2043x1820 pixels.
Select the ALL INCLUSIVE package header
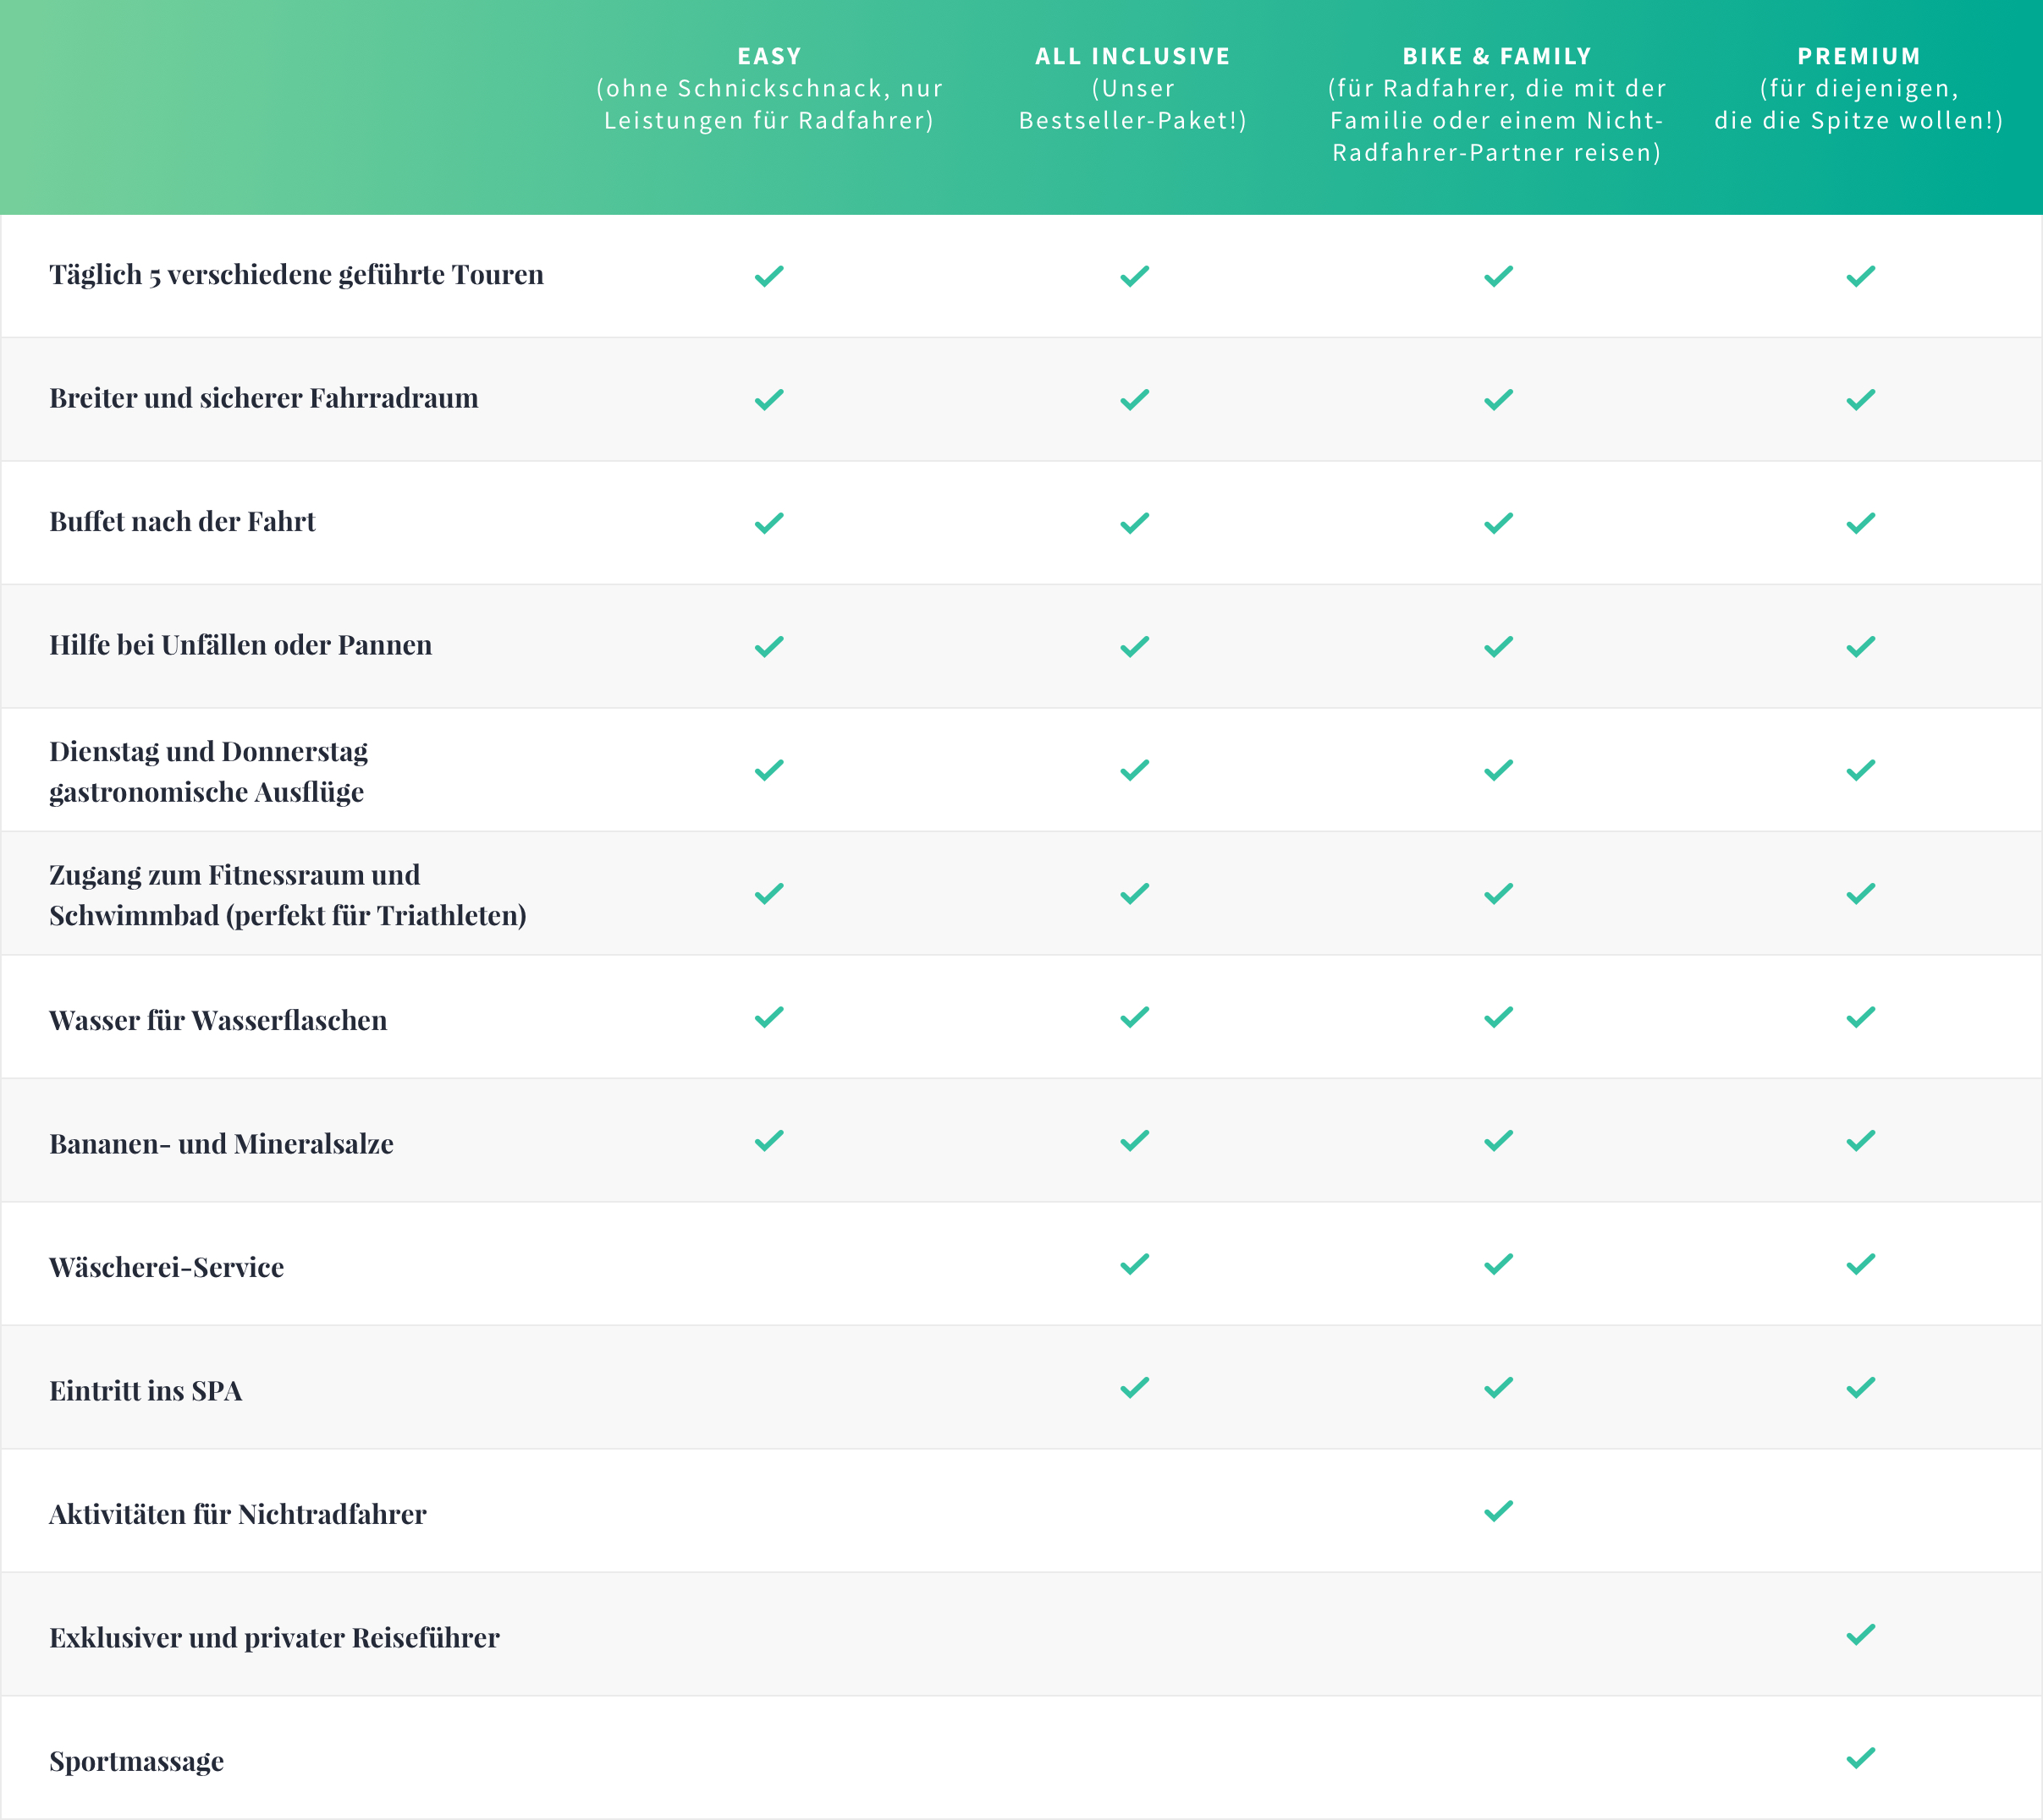[1132, 88]
